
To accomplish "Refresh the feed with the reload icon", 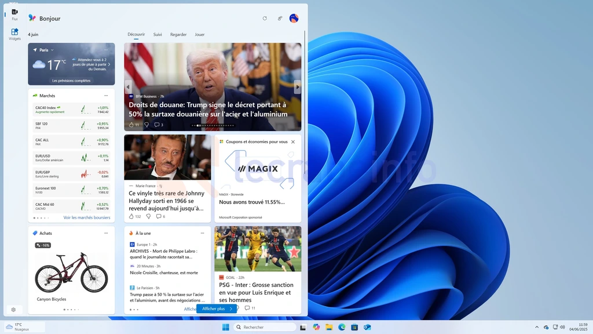I will [x=265, y=18].
